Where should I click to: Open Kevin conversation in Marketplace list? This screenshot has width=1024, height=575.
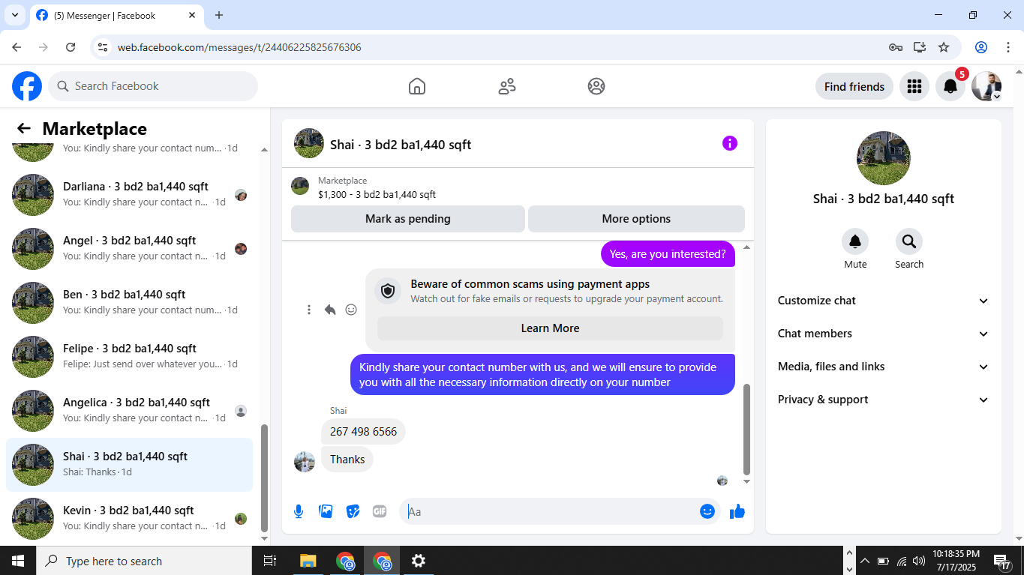[129, 519]
